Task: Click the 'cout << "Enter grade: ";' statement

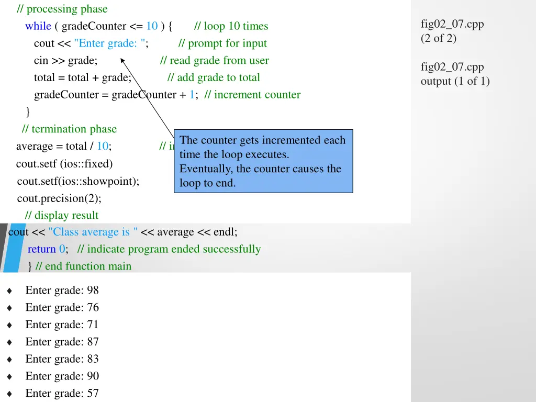Action: coord(91,43)
